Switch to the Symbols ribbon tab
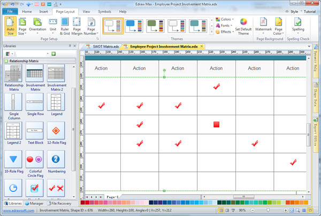The width and height of the screenshot is (321, 216). pos(104,12)
